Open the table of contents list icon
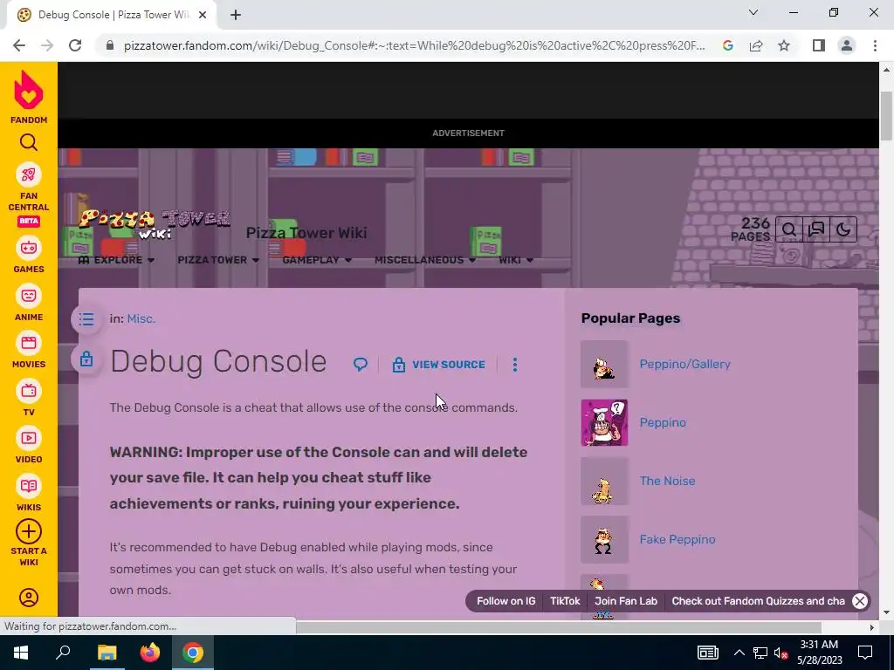The width and height of the screenshot is (894, 670). pos(86,319)
